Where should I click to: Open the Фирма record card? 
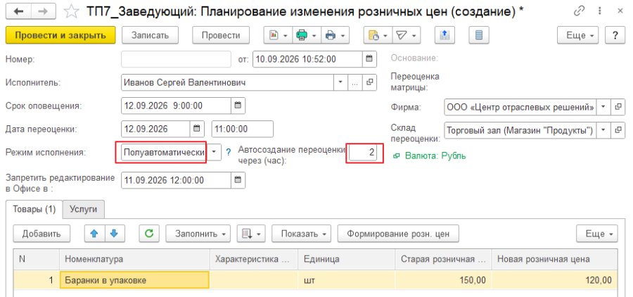point(618,107)
